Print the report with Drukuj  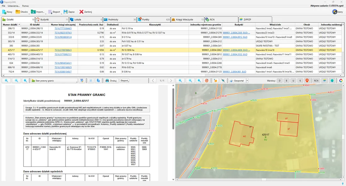point(111,81)
